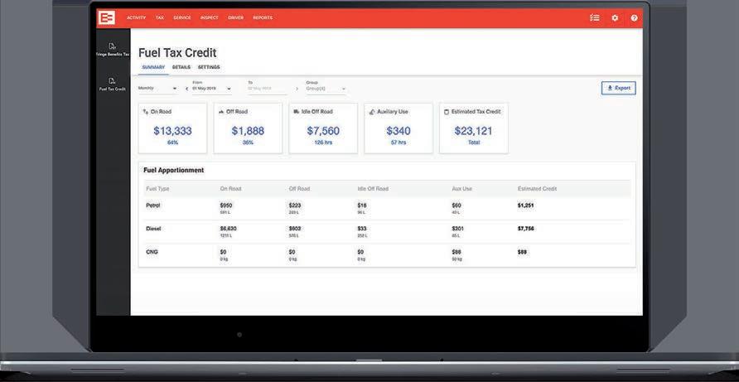This screenshot has width=739, height=382.
Task: Click the $1,888 Off Road value
Action: point(248,131)
